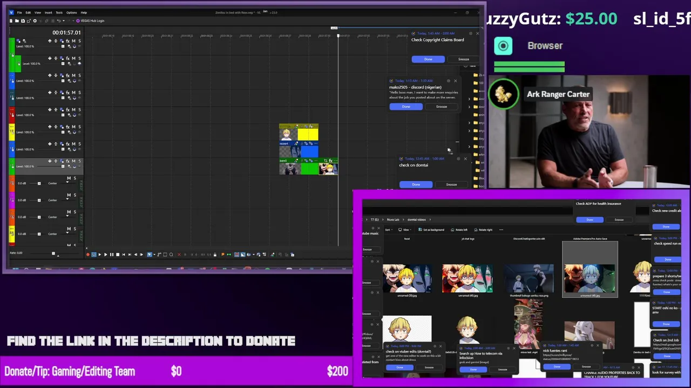Open the Edit menu in VEGAS

[x=28, y=12]
